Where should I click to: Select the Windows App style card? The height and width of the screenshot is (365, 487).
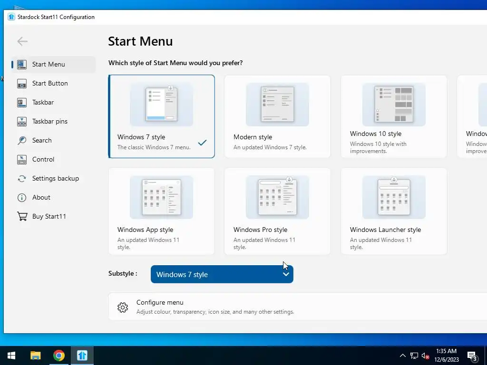(x=161, y=211)
